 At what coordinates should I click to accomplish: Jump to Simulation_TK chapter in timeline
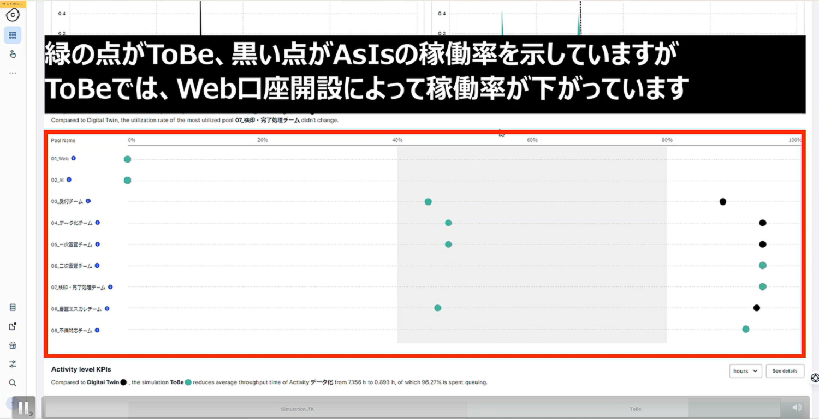pos(298,409)
